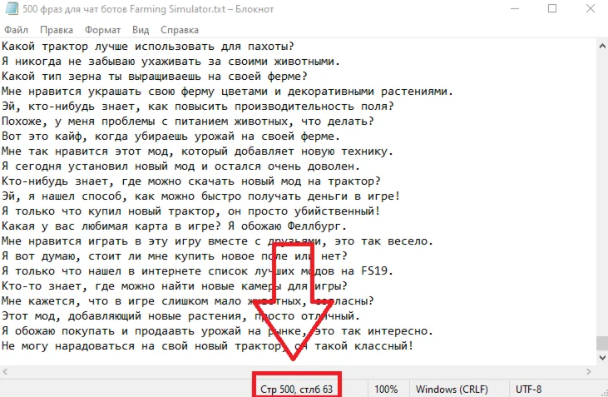Click the horizontal scrollbar track
608x397 pixels.
(x=297, y=372)
